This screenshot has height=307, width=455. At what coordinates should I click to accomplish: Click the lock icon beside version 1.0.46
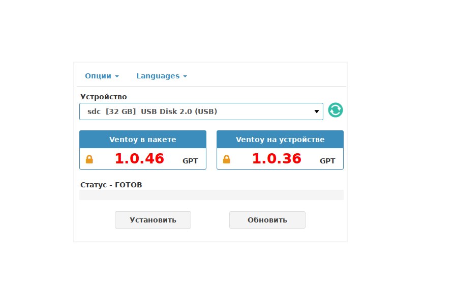[x=89, y=159]
